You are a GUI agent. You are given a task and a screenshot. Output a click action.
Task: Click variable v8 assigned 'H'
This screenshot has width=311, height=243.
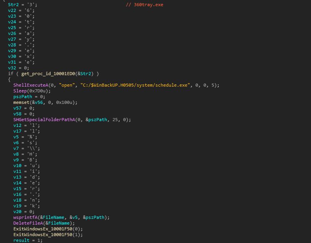(16, 154)
